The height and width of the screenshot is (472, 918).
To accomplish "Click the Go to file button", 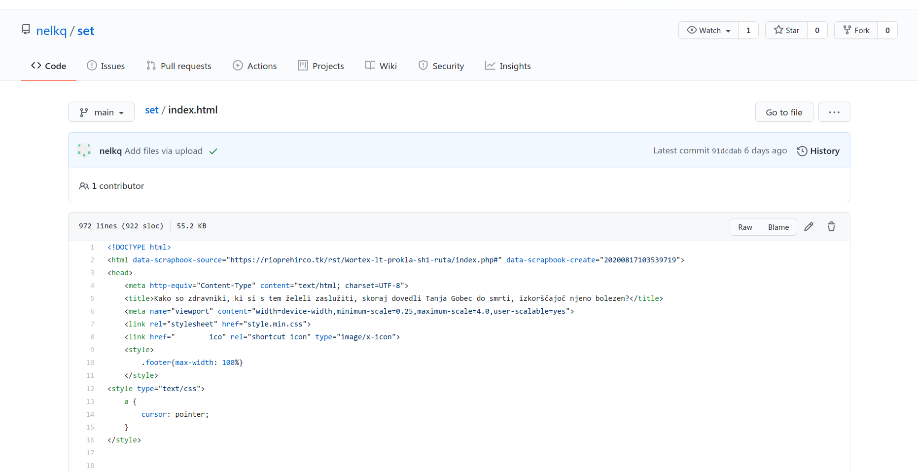I will pyautogui.click(x=784, y=112).
